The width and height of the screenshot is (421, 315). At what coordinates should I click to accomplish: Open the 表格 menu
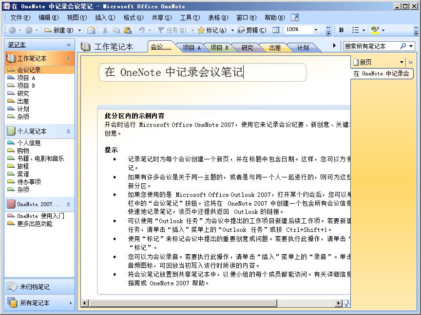tap(218, 17)
